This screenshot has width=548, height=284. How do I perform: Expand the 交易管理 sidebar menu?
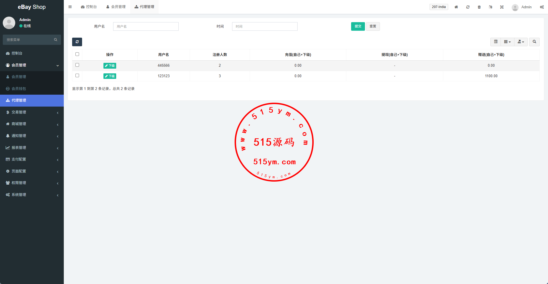pyautogui.click(x=32, y=112)
